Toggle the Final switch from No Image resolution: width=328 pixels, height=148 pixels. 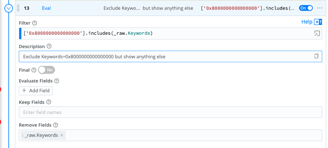click(x=46, y=70)
